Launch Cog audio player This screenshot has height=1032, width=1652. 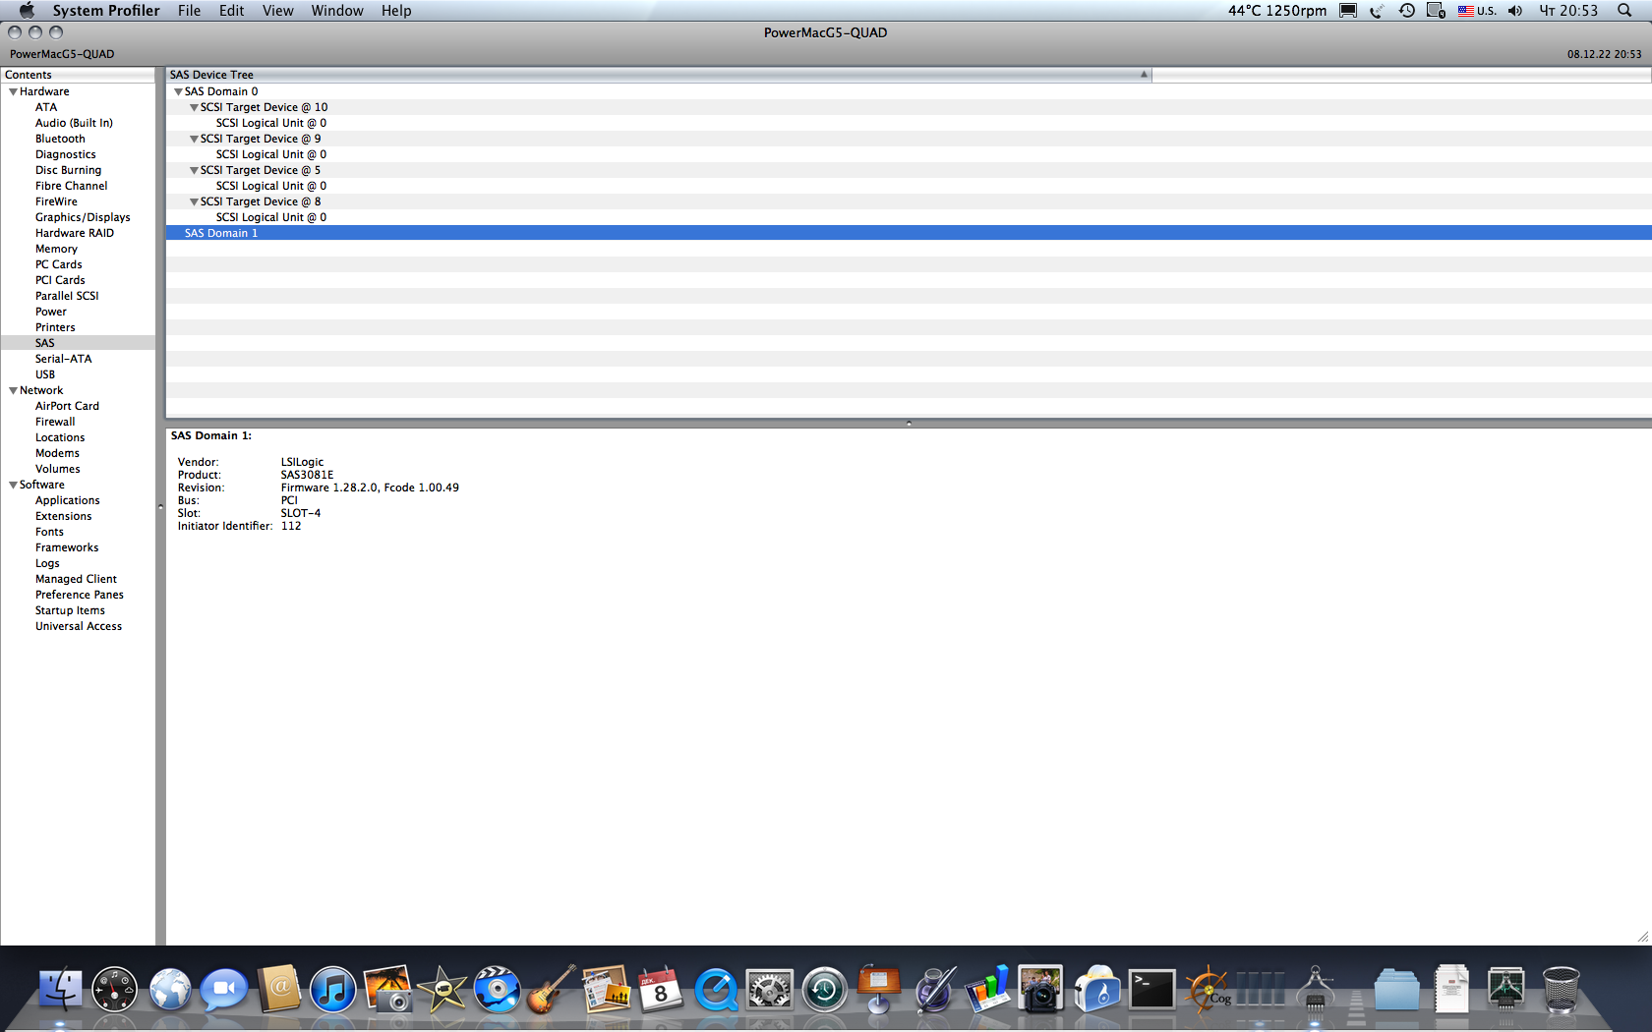1207,989
